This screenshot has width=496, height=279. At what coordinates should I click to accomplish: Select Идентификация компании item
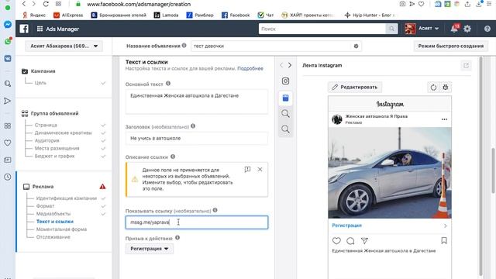tap(67, 198)
